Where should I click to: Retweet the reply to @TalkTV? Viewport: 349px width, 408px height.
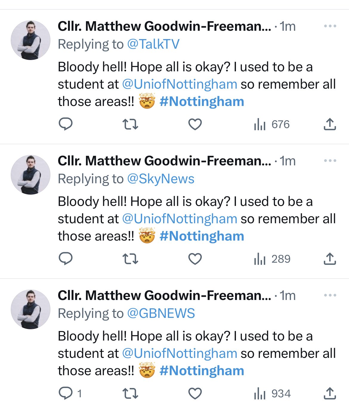(130, 124)
